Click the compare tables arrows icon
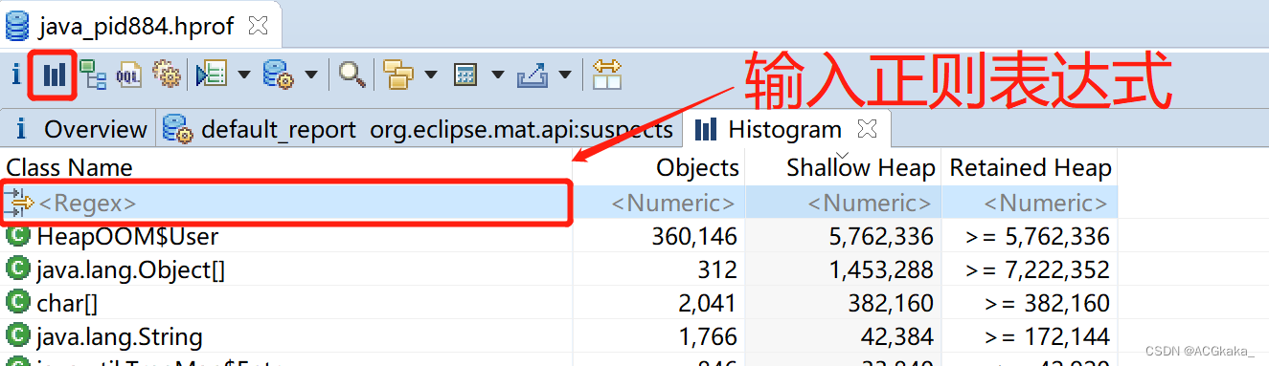Viewport: 1269px width, 366px height. [x=607, y=74]
